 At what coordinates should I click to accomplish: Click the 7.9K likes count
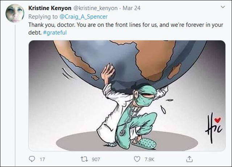pyautogui.click(x=148, y=159)
